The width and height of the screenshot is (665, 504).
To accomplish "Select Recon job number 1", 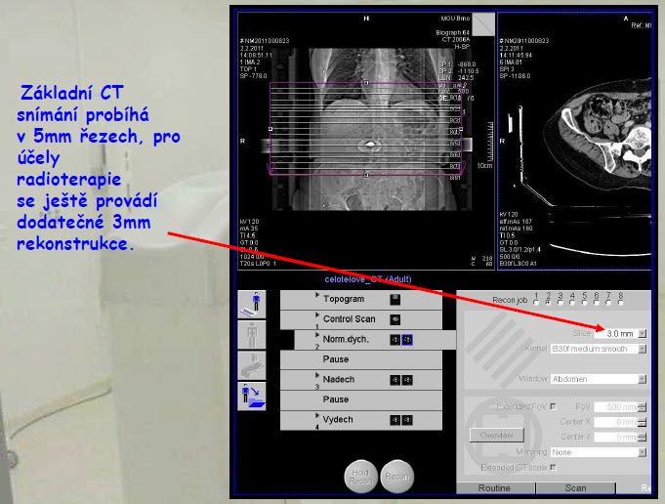I will [535, 302].
